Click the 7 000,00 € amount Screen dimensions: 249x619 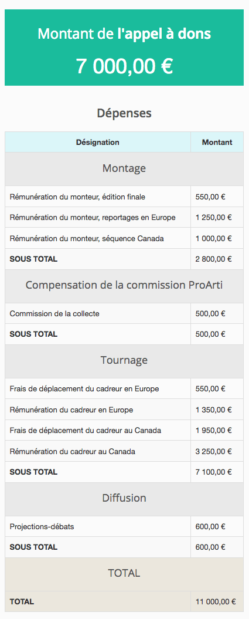pyautogui.click(x=124, y=66)
